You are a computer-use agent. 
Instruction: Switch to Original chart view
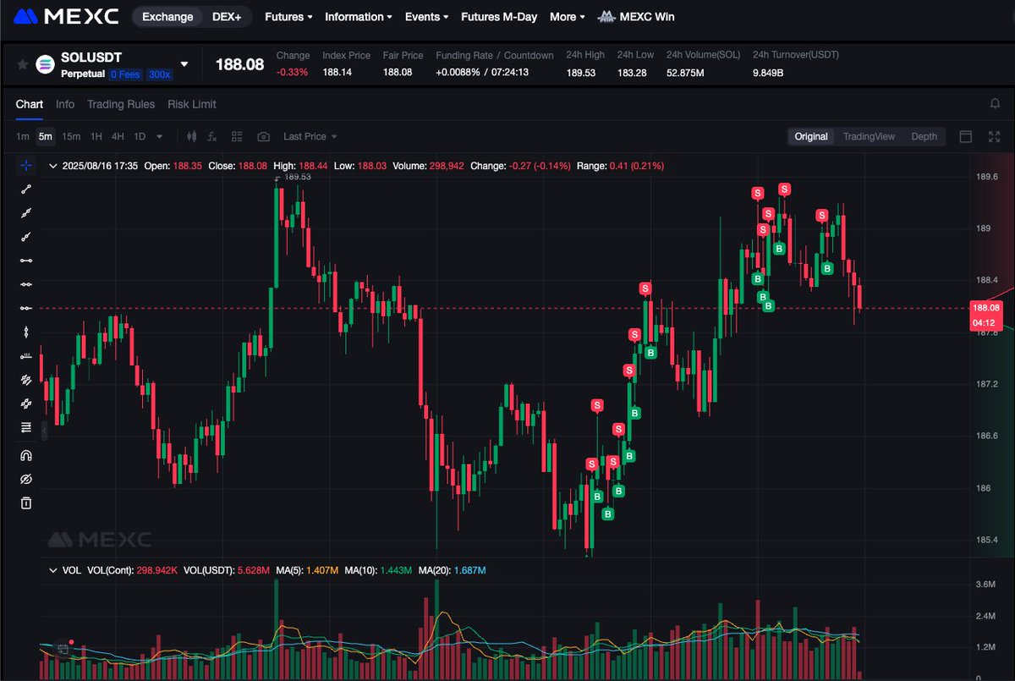coord(811,136)
